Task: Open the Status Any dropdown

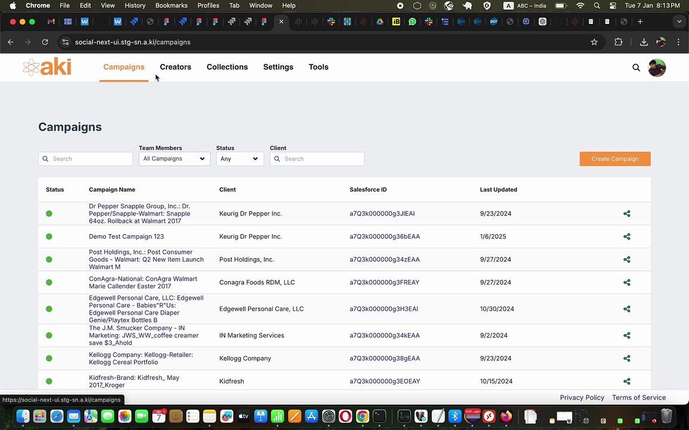Action: [240, 159]
